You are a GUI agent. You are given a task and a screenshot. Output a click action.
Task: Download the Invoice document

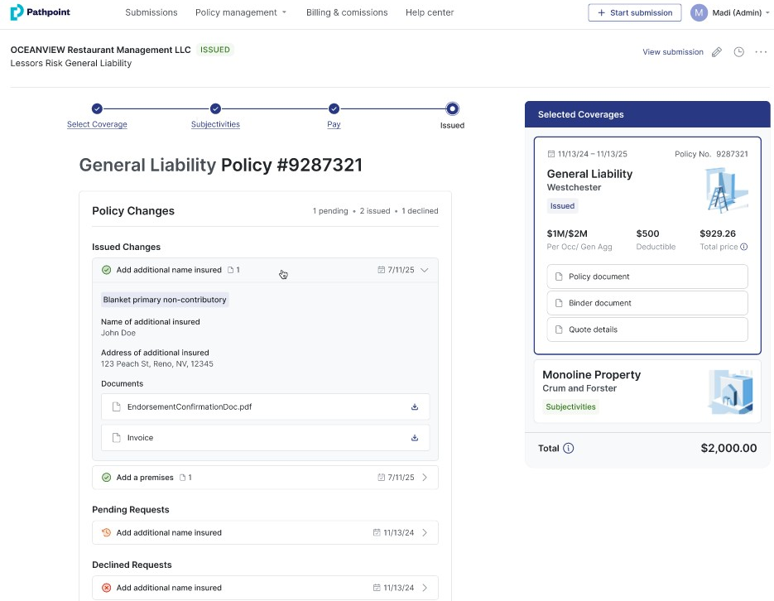coord(415,438)
